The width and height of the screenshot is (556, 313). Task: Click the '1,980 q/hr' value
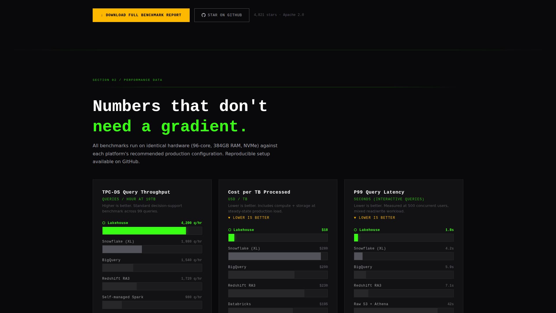pyautogui.click(x=191, y=241)
